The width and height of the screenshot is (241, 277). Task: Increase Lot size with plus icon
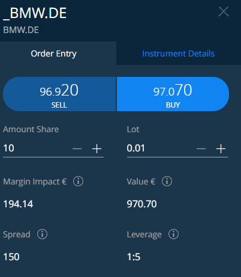(221, 149)
